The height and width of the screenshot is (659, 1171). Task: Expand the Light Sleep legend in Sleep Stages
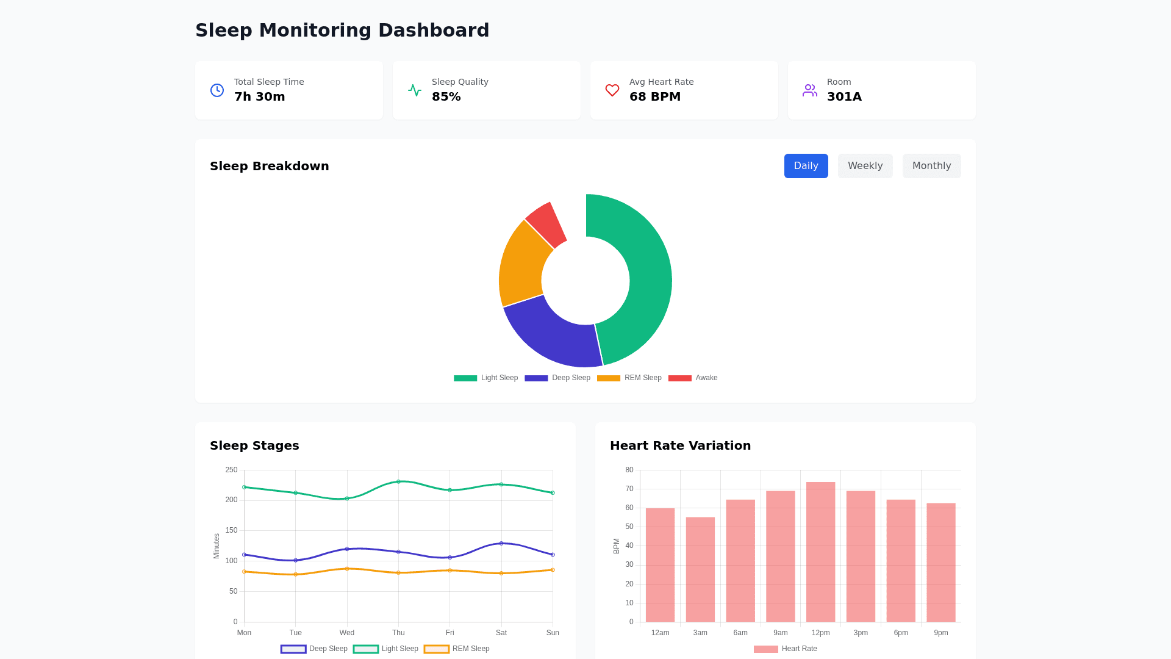[366, 649]
